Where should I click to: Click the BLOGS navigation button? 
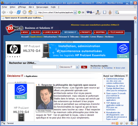point(36,32)
